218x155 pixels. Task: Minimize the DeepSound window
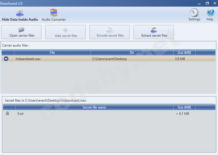pyautogui.click(x=199, y=3)
